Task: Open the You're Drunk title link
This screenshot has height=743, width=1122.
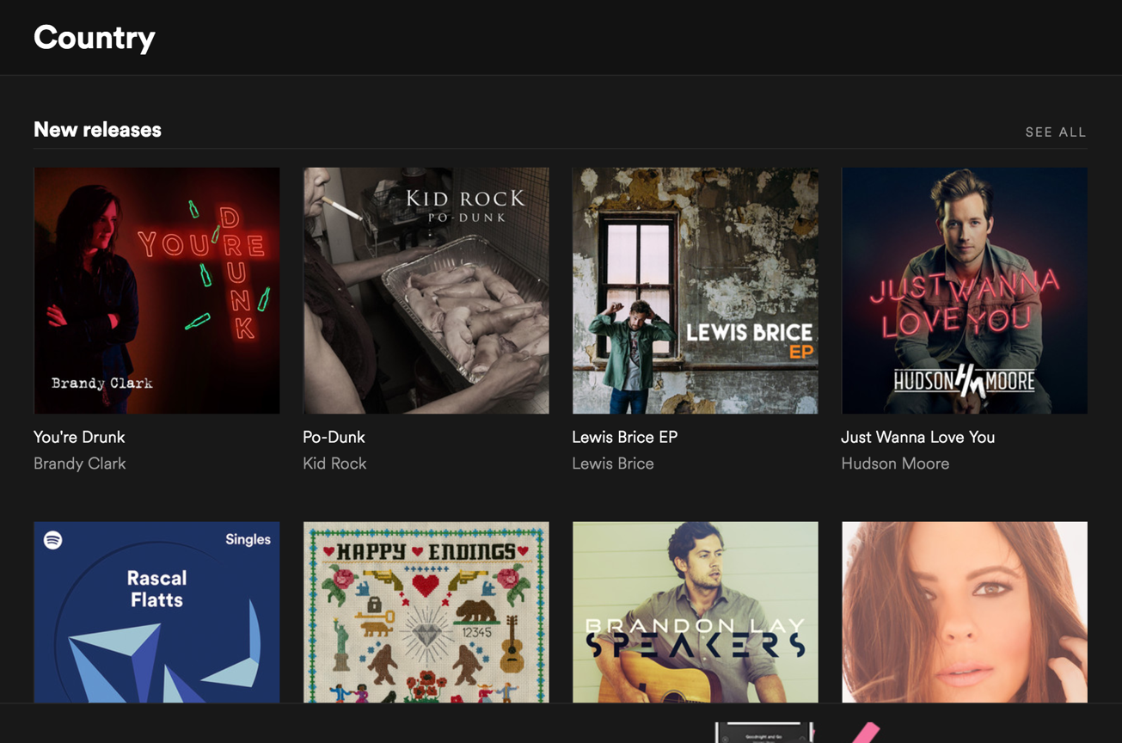Action: point(79,437)
